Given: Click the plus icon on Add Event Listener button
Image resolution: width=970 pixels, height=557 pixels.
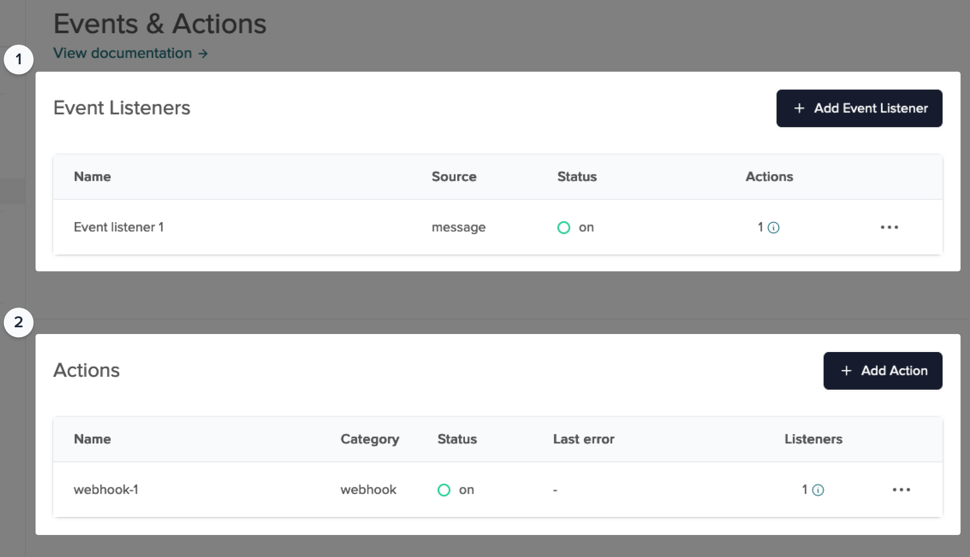Looking at the screenshot, I should click(x=799, y=108).
